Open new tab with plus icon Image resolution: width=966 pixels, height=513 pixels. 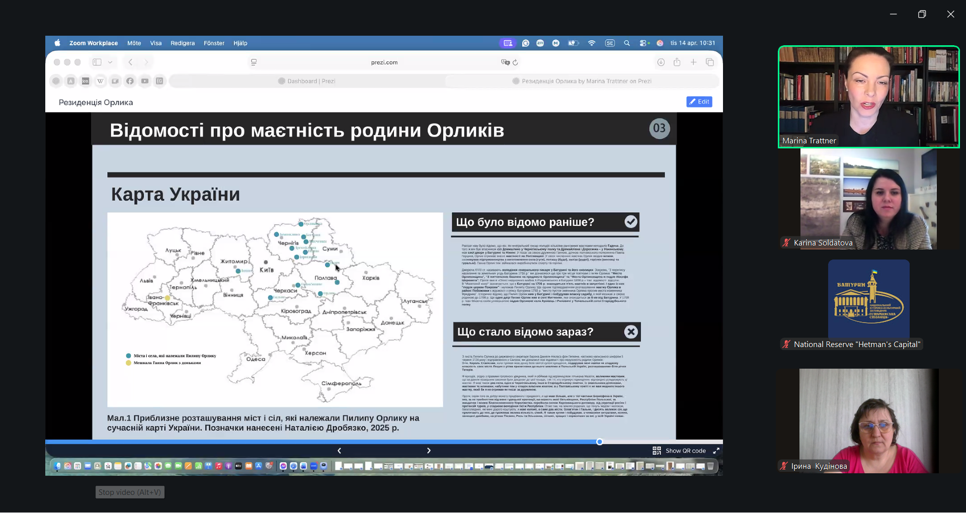pos(693,62)
